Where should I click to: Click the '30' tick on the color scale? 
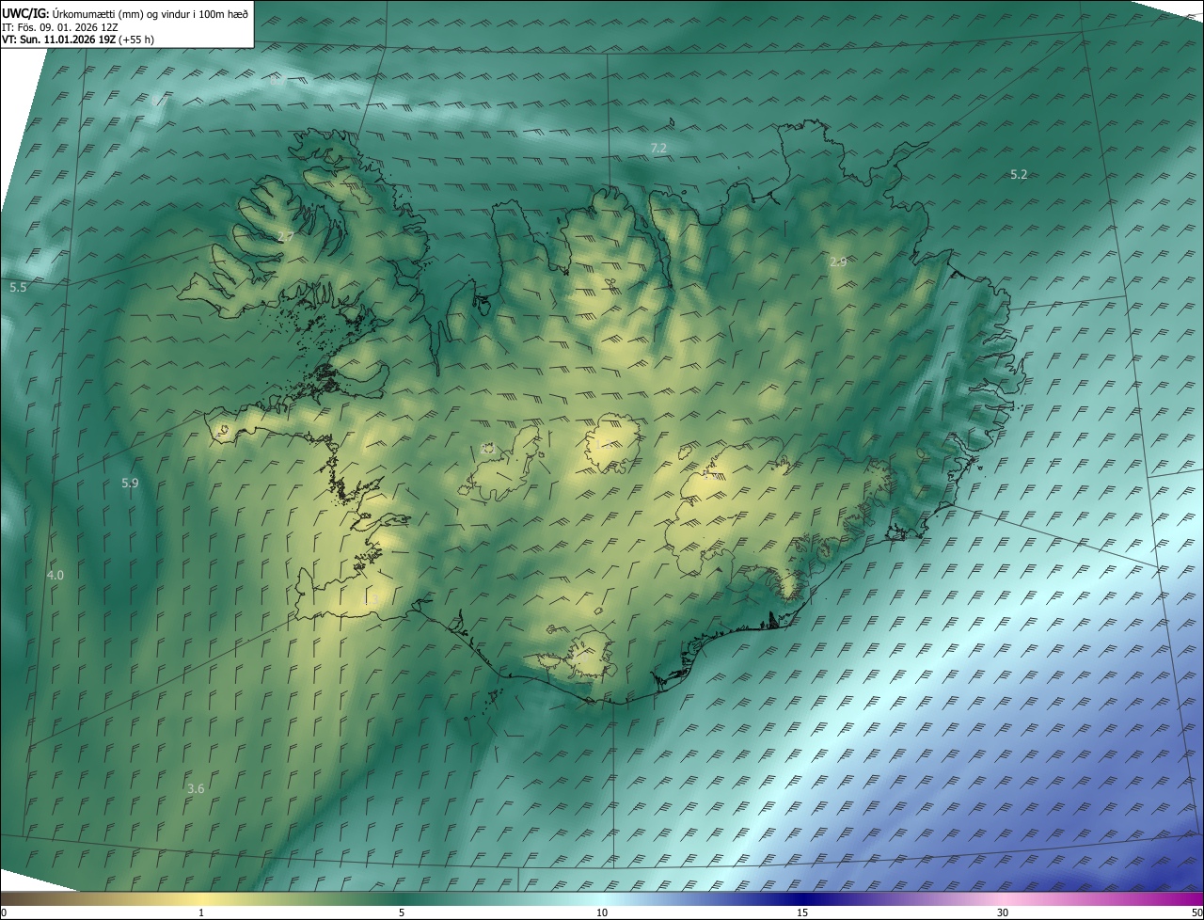[1003, 912]
